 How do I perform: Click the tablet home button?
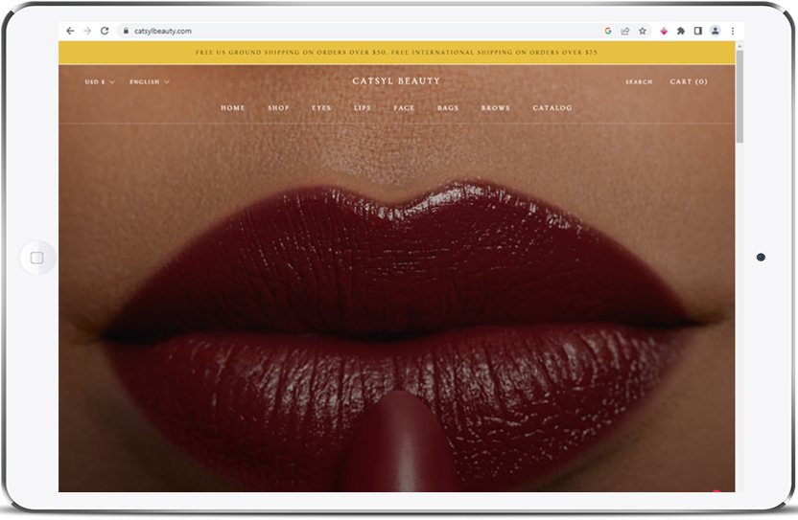click(x=37, y=258)
